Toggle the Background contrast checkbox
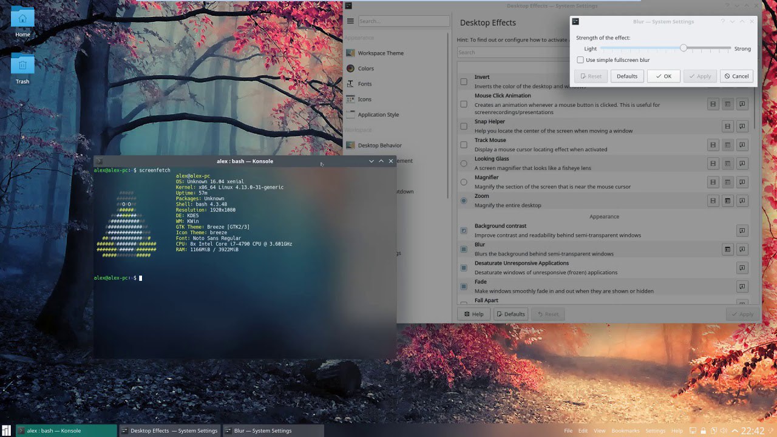 pos(464,231)
